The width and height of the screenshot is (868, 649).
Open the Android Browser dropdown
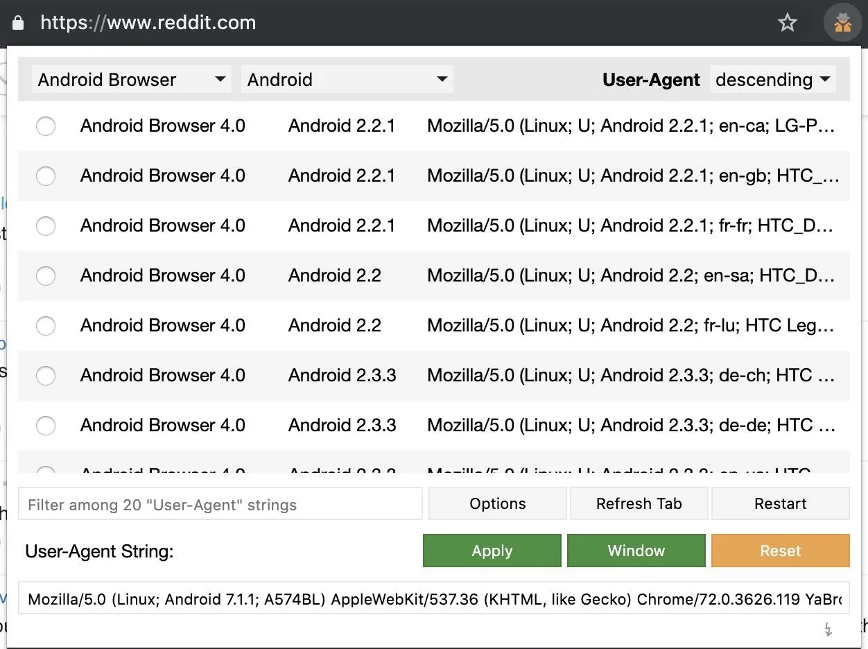pos(131,80)
